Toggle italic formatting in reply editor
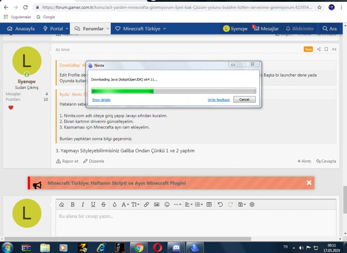 (x=83, y=204)
